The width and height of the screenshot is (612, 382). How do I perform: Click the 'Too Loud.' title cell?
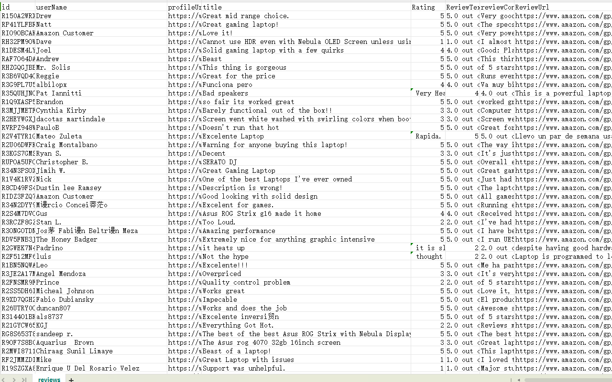[306, 222]
